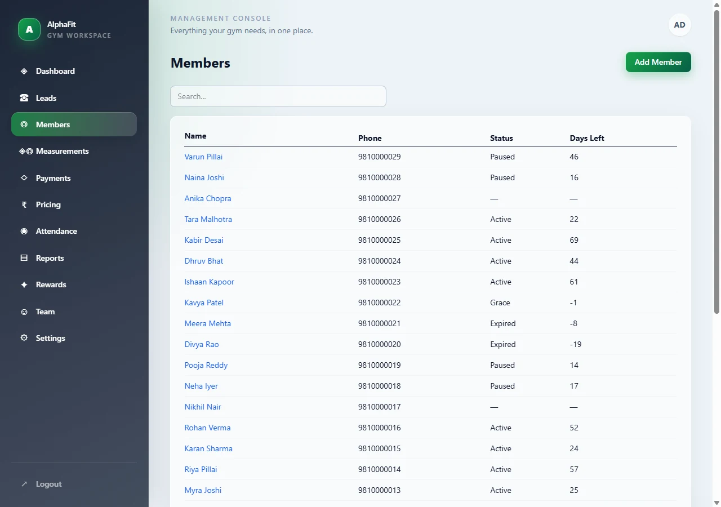Click the scrollbar down arrow
721x507 pixels.
point(716,502)
